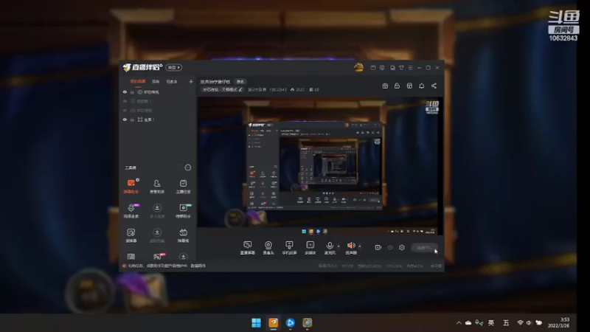The image size is (590, 332).
Task: Click the share icon above preview
Action: tap(434, 86)
